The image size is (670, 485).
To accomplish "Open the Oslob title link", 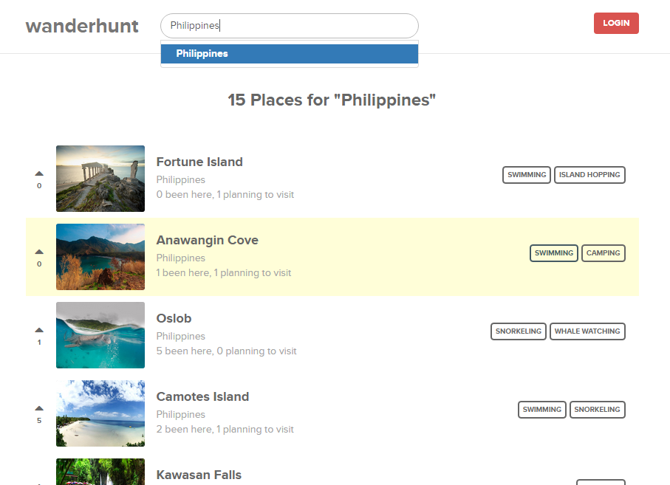I will pos(174,318).
